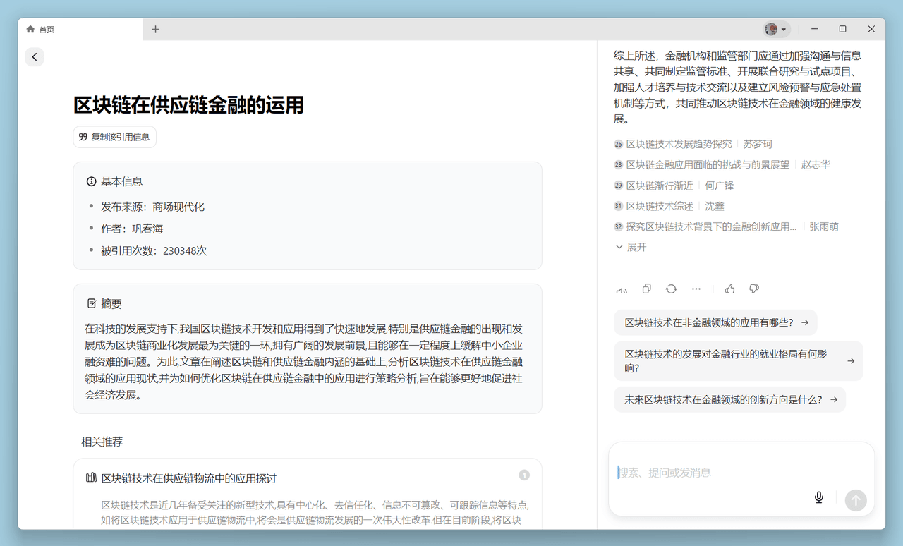Click 复制该引用信息 button
The width and height of the screenshot is (903, 546).
114,137
